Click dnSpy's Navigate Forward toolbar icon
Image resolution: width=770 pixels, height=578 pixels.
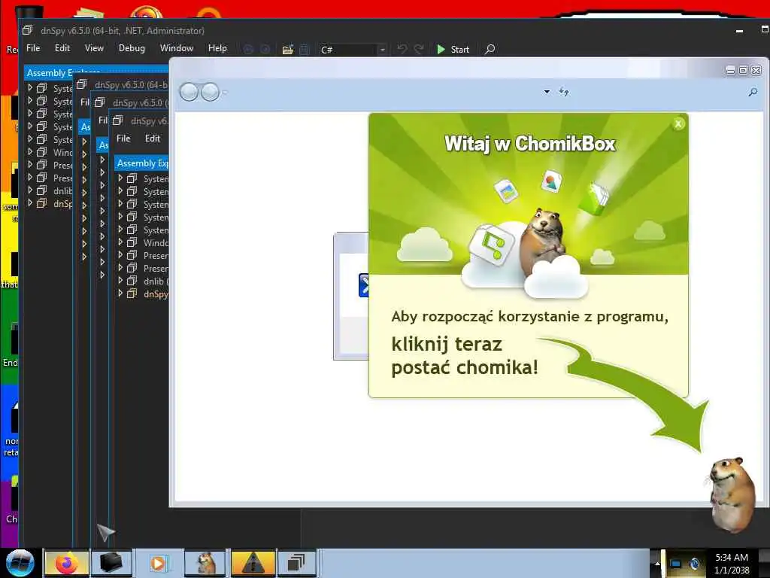tap(265, 49)
